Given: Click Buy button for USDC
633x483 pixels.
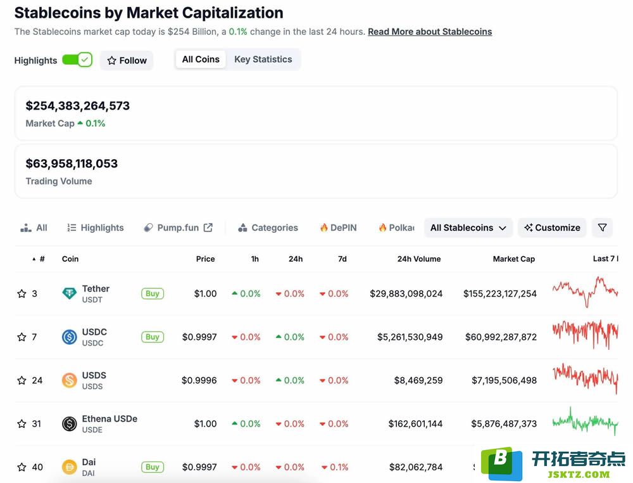Looking at the screenshot, I should pyautogui.click(x=152, y=337).
